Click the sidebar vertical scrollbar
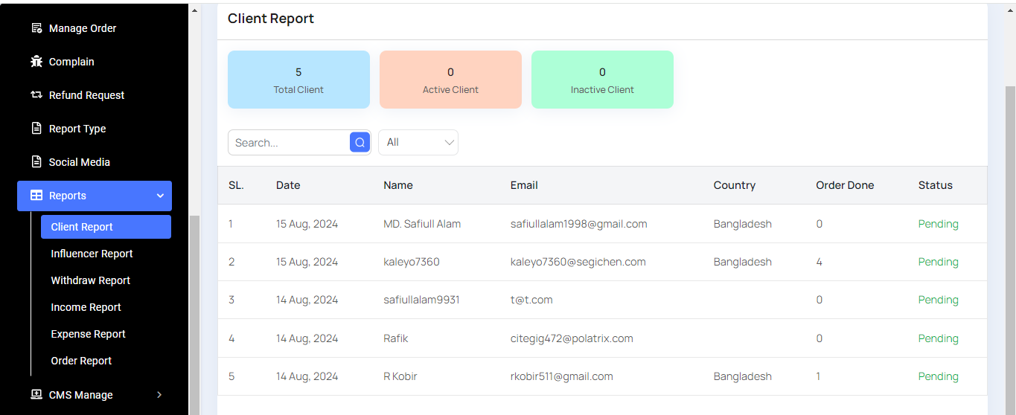This screenshot has width=1016, height=415. (195, 312)
